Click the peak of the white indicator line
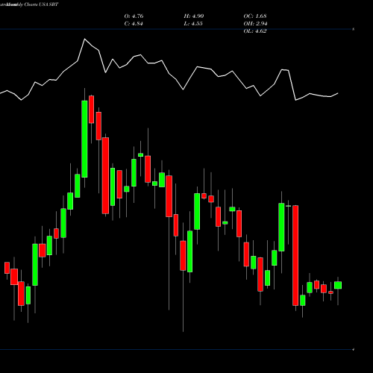 [x=84, y=39]
